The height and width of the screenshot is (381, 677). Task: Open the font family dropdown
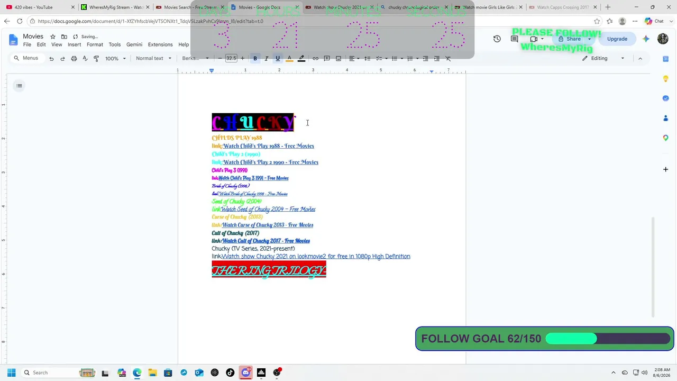click(195, 58)
